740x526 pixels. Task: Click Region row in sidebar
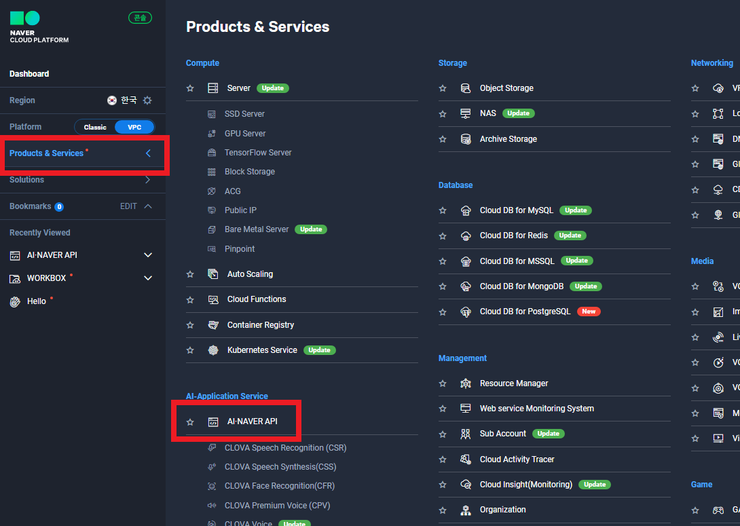(83, 100)
